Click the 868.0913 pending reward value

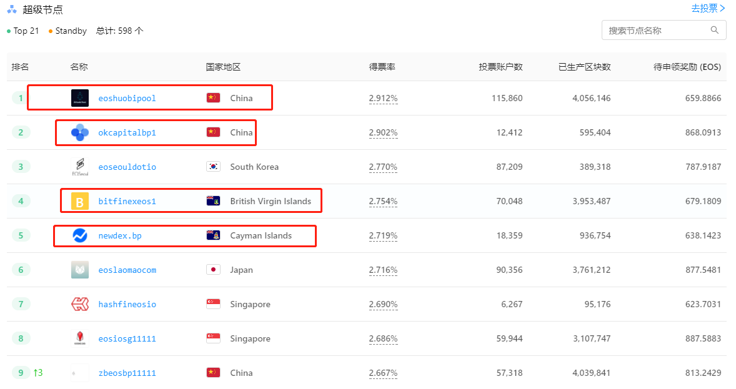(703, 132)
